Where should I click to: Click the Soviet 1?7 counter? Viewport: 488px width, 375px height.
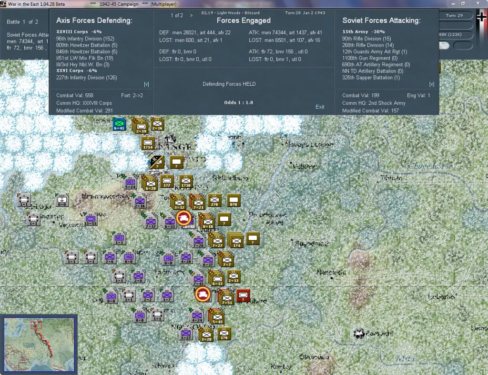167,182
